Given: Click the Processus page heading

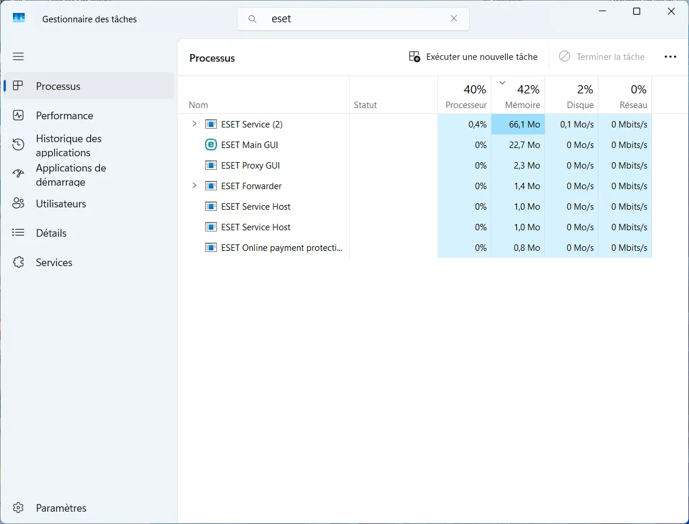Looking at the screenshot, I should (212, 58).
